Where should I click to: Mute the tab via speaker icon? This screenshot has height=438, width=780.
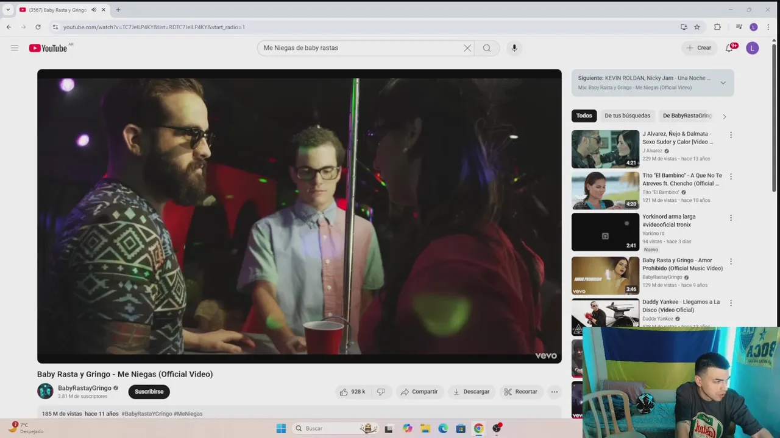tap(94, 10)
